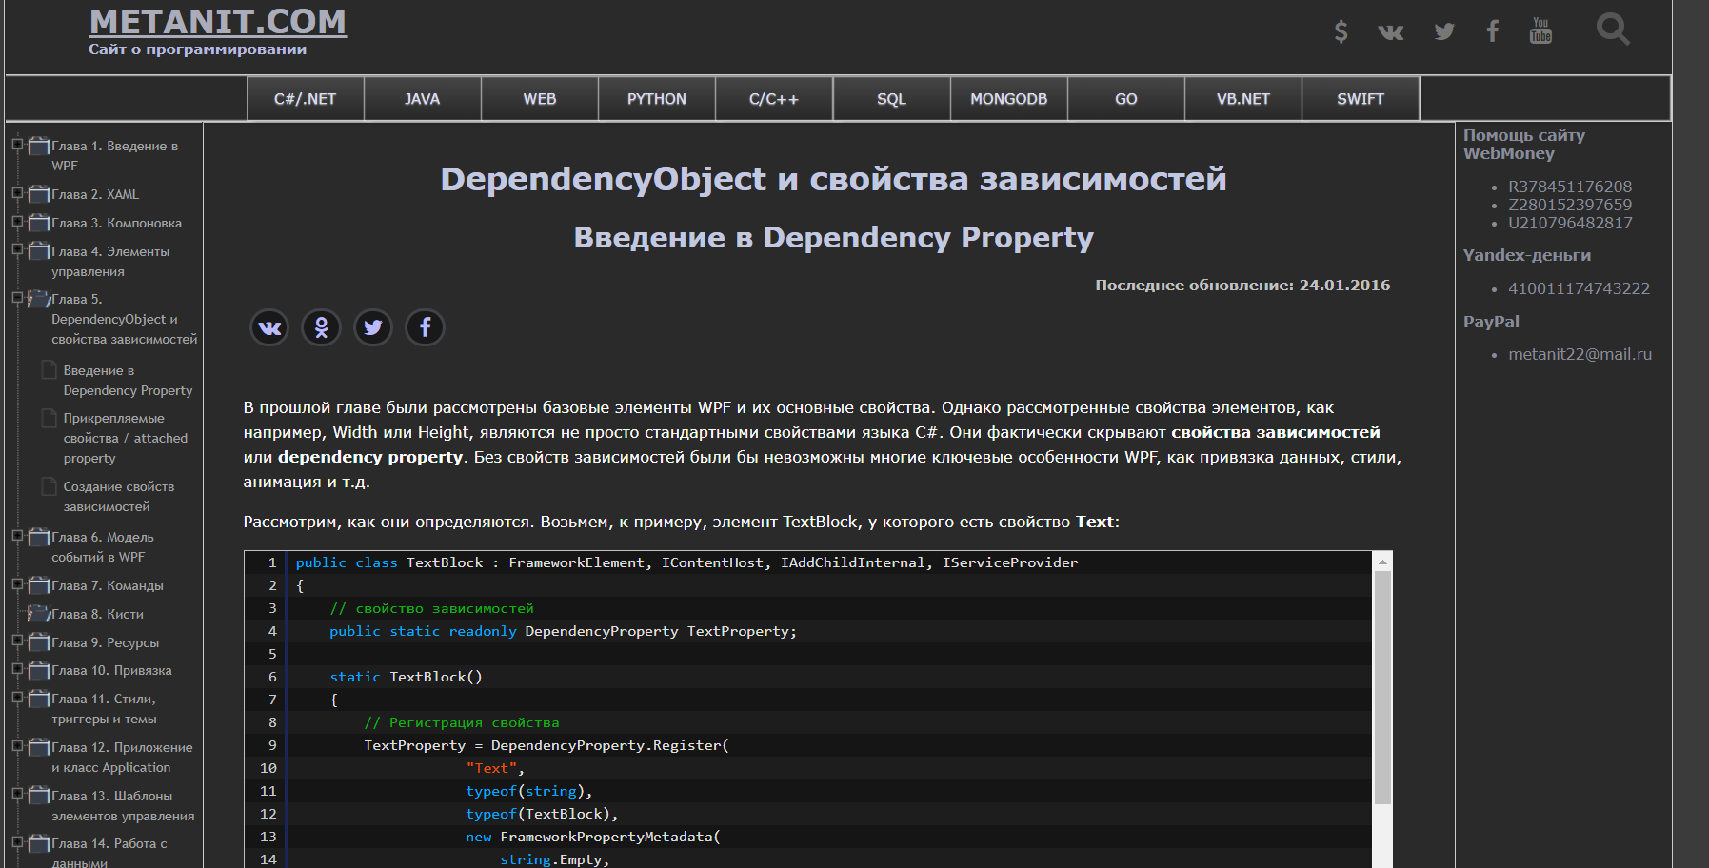Share article via round VK button
1709x868 pixels.
(269, 327)
